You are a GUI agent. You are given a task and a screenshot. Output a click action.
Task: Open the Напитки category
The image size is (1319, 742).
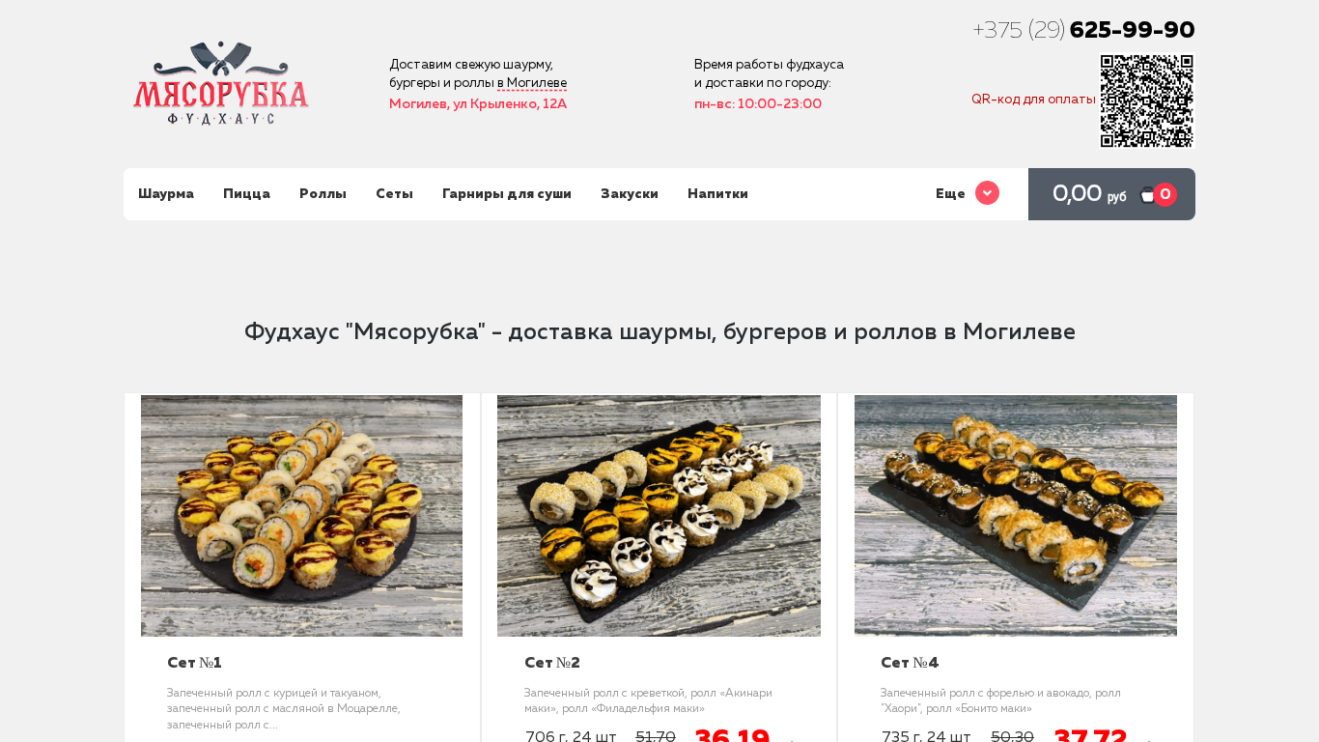coord(717,194)
